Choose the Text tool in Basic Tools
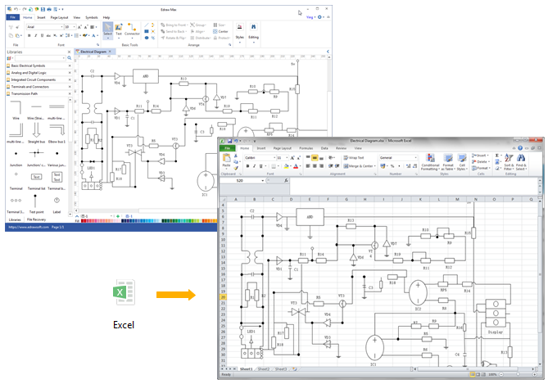The height and width of the screenshot is (384, 548). tap(117, 29)
